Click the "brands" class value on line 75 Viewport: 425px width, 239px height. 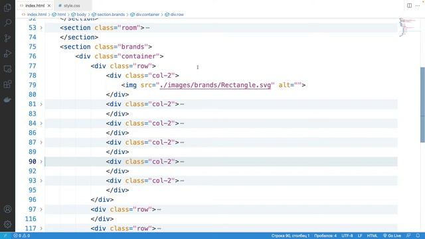pyautogui.click(x=133, y=47)
